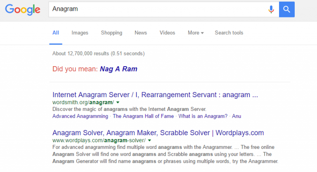Expand wordsmith.org result options arrow
Viewport: 317px width, 172px height.
click(118, 103)
